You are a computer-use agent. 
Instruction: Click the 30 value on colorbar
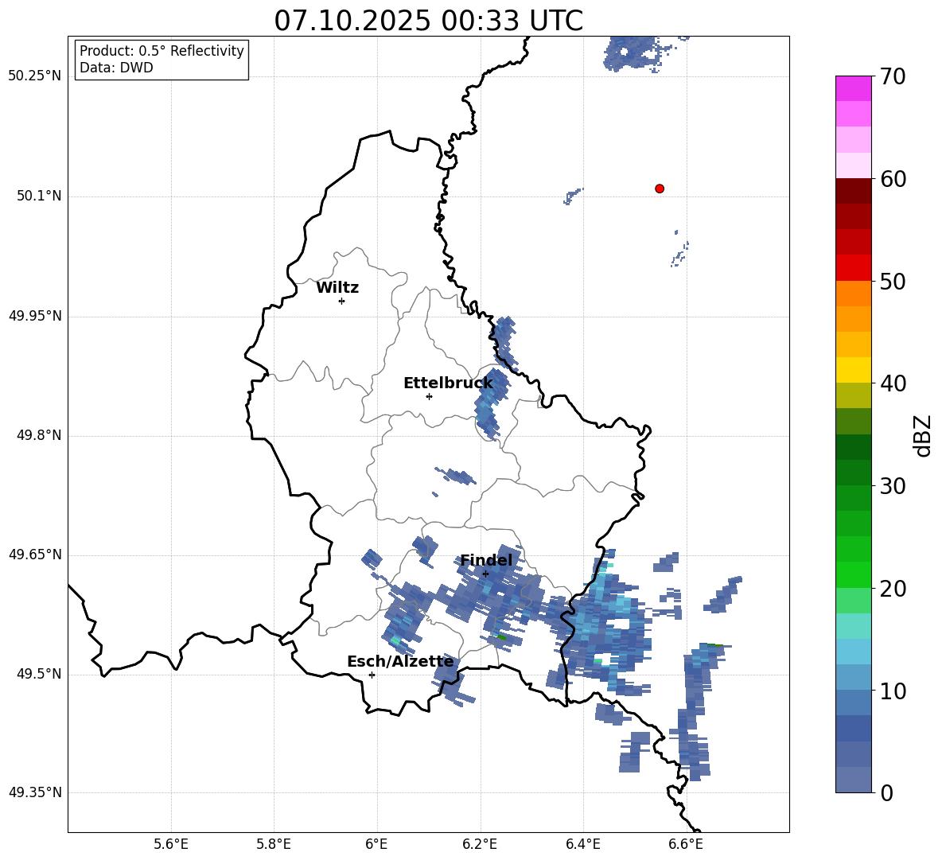pos(893,486)
